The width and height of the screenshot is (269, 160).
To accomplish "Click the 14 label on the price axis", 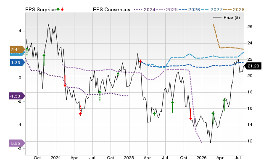I will point(250,125).
